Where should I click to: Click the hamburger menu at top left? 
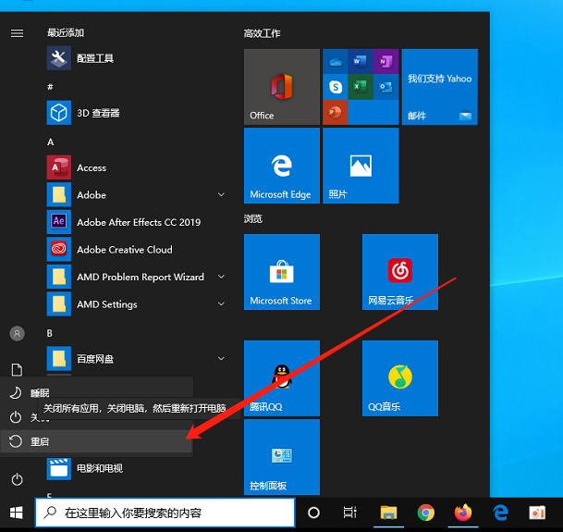(17, 33)
